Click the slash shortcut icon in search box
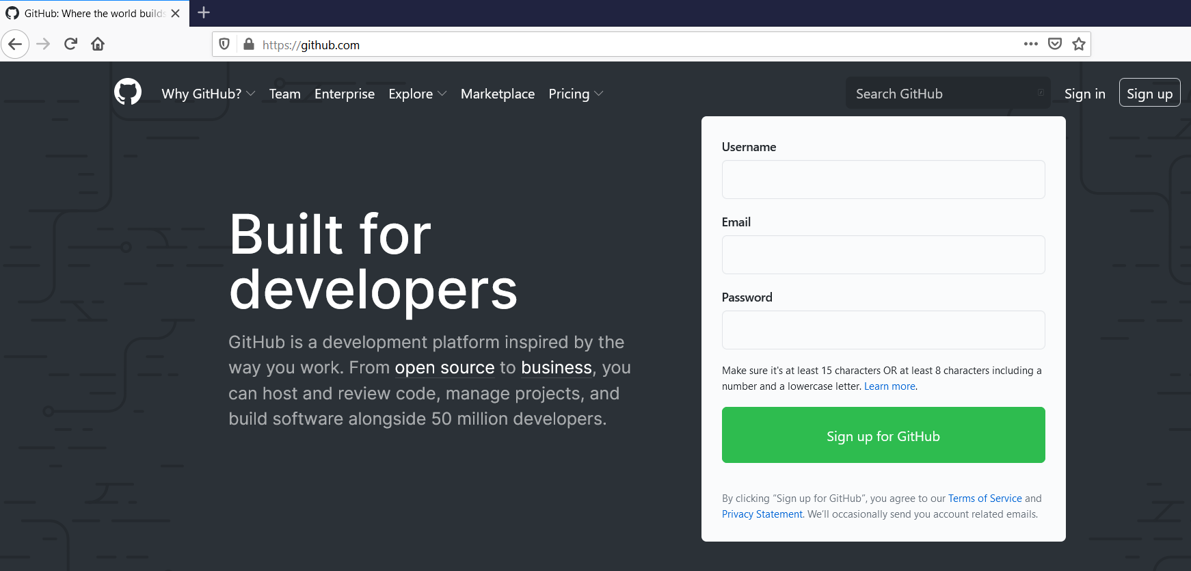 click(x=1041, y=92)
